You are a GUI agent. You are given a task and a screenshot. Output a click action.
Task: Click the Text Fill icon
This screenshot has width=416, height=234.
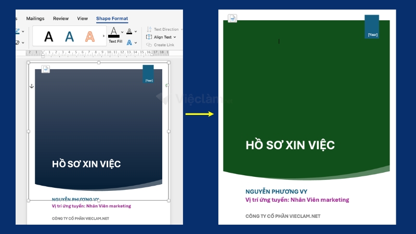tap(114, 33)
